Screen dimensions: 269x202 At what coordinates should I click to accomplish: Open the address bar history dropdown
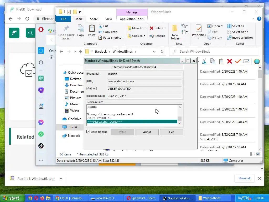[154, 52]
